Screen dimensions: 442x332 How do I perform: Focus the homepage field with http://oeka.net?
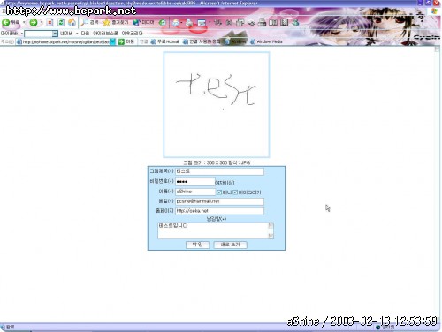219,211
